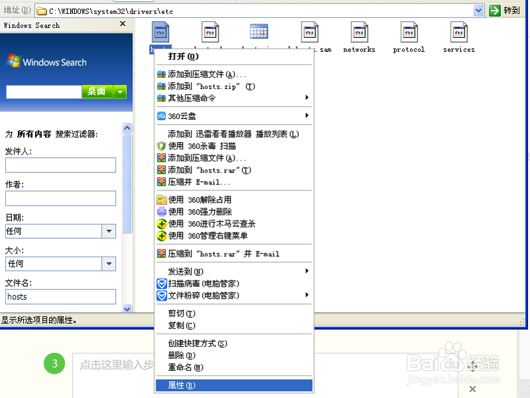Open the Desktop search scope dropdown arrow
Screen dimensions: 530x398
(120, 92)
